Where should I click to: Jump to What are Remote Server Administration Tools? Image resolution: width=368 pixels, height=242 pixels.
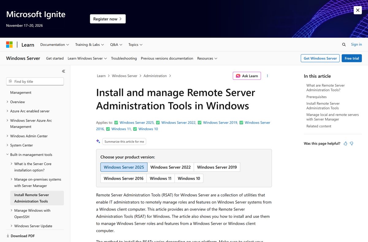click(x=325, y=88)
